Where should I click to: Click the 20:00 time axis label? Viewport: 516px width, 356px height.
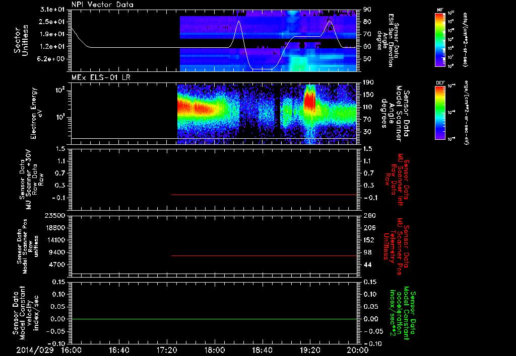click(358, 350)
